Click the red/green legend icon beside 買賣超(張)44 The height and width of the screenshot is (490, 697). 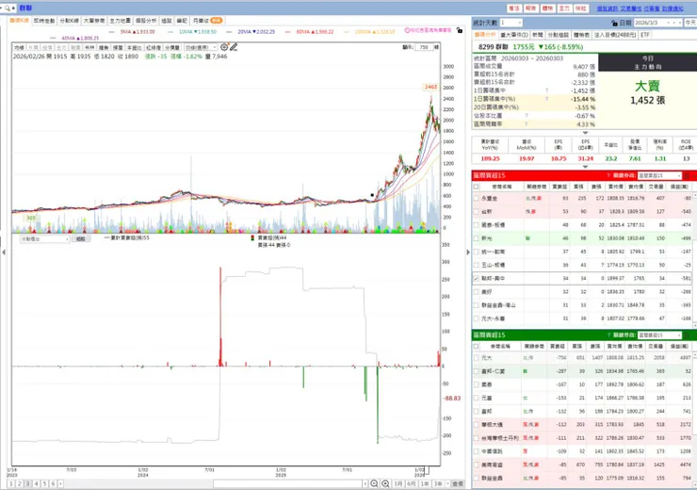(252, 237)
